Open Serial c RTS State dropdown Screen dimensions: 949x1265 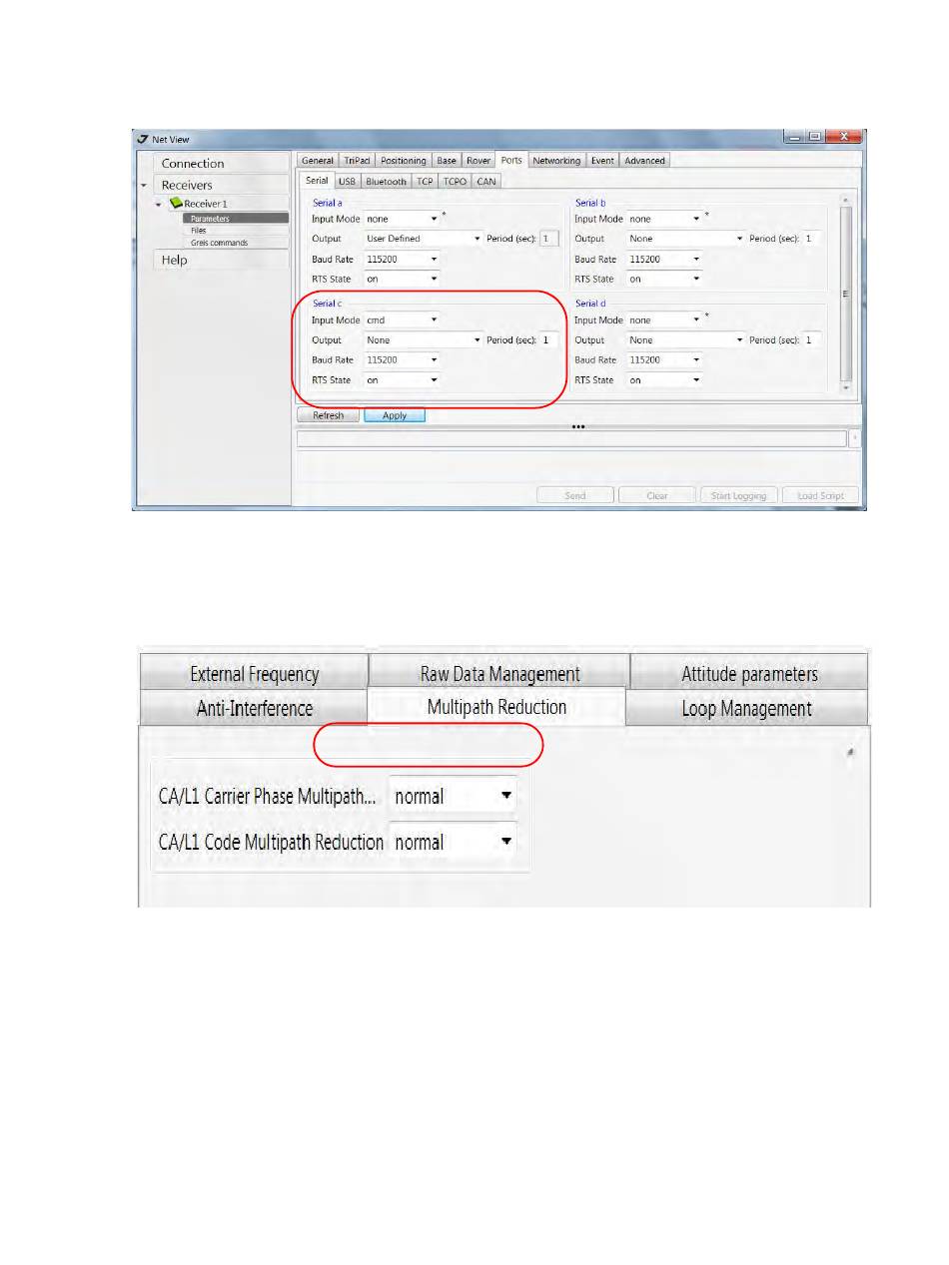coord(402,380)
